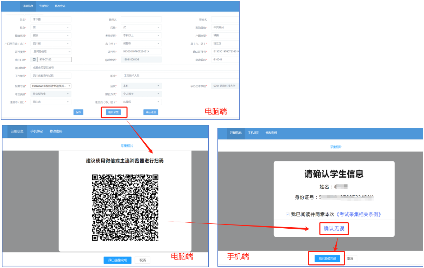Click 确认无误 in student info dialog
The height and width of the screenshot is (268, 424).
point(334,229)
